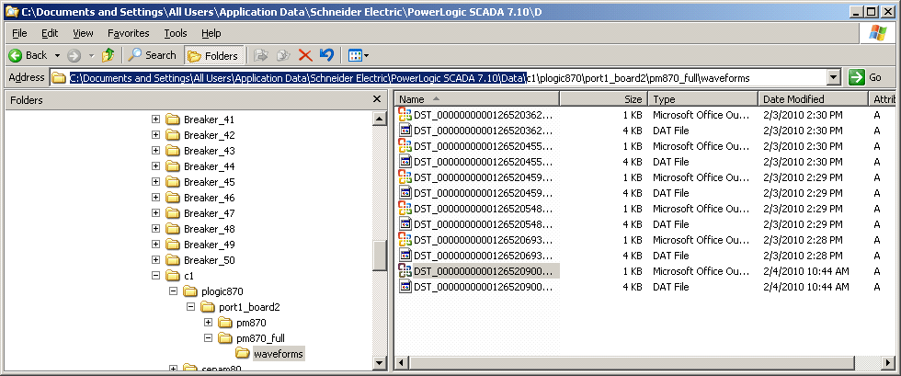This screenshot has height=376, width=901.
Task: Open the Edit menu
Action: [x=50, y=33]
